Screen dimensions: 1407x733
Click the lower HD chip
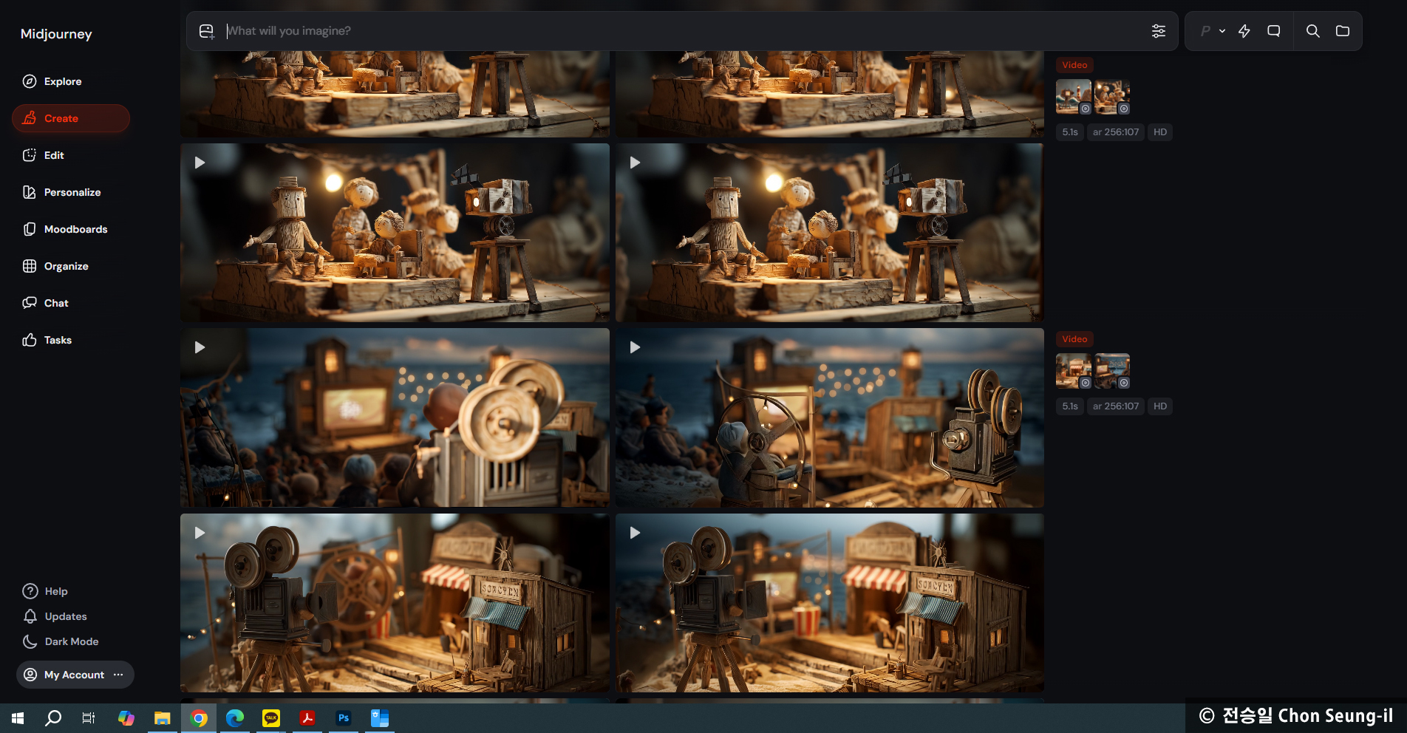(1160, 406)
